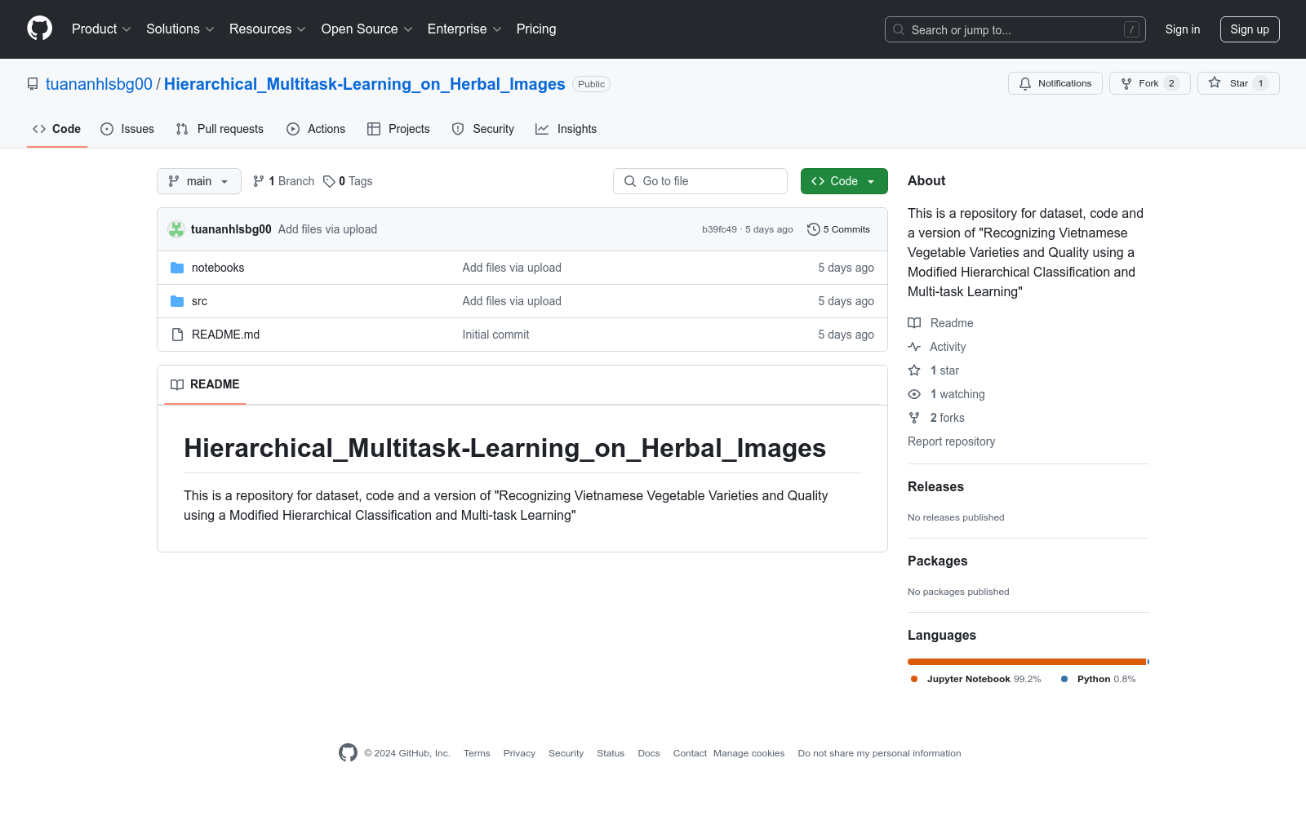Screen dimensions: 1306x816
Task: Click the GitHub mark in the footer
Action: coord(349,753)
